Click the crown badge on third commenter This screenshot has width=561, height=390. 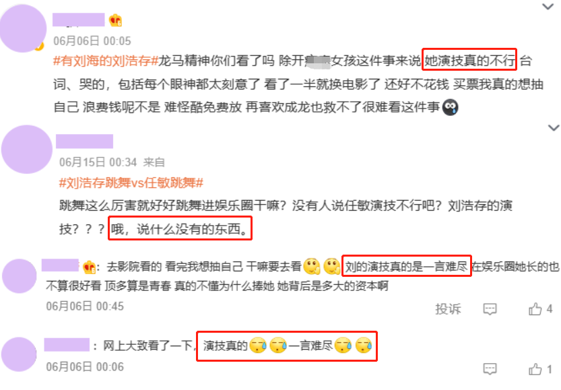click(x=88, y=267)
